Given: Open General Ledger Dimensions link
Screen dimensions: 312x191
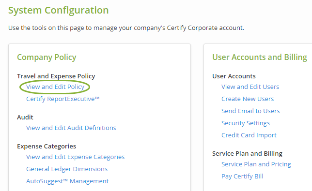Looking at the screenshot, I should pyautogui.click(x=67, y=169).
